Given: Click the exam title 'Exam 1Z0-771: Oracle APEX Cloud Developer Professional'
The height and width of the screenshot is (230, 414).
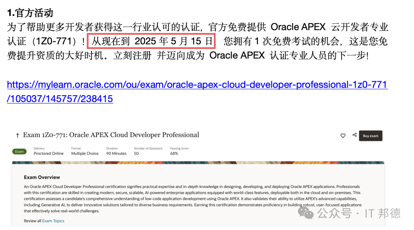Looking at the screenshot, I should (x=111, y=135).
